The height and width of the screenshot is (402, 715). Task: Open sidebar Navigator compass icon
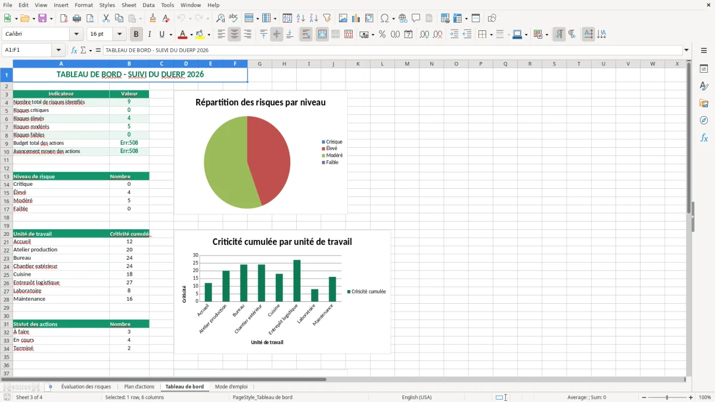(704, 120)
